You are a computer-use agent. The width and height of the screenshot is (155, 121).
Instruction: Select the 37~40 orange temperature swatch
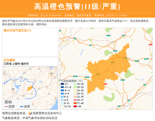pos(75,103)
